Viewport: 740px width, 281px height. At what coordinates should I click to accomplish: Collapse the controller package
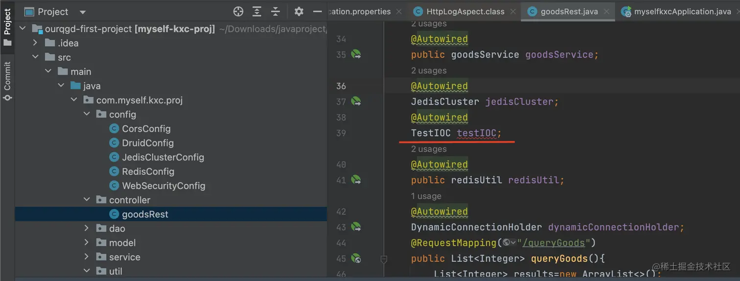[x=87, y=200]
